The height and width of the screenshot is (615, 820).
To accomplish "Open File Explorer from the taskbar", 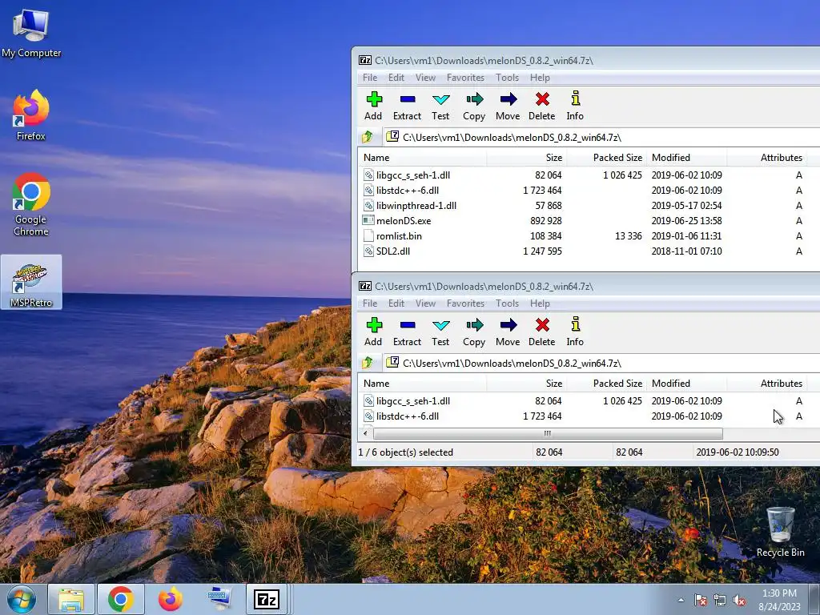I will pos(71,599).
